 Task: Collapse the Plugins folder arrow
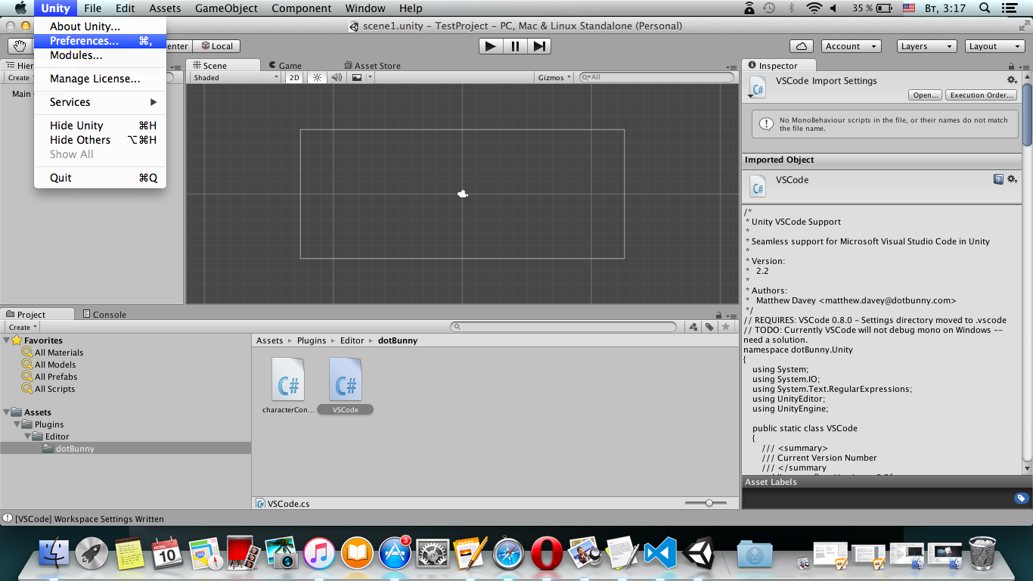click(x=17, y=424)
